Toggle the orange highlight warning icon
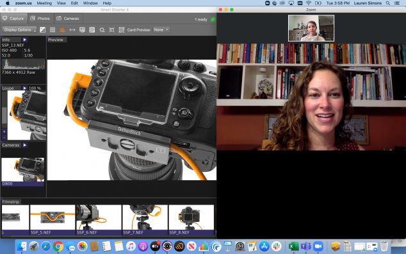The height and width of the screenshot is (254, 406). [x=62, y=30]
